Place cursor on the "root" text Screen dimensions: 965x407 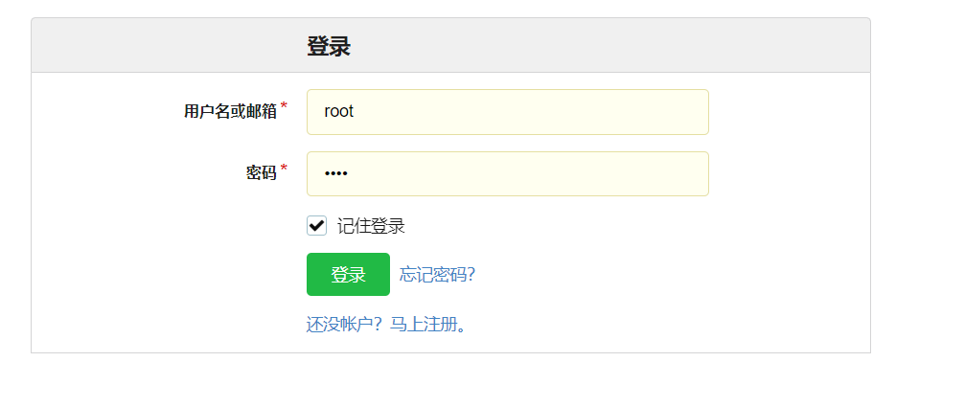(x=339, y=112)
